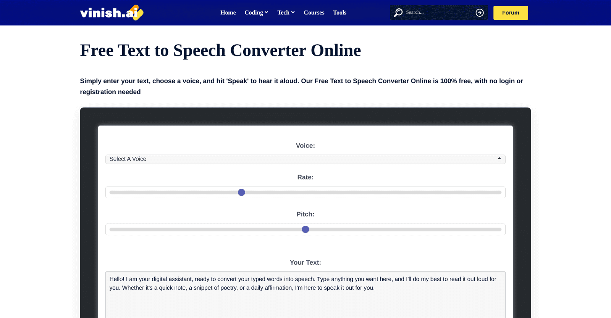Open the Select A Voice dropdown

305,159
